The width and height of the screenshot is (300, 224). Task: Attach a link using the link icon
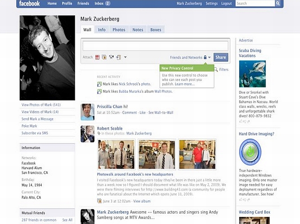119,57
